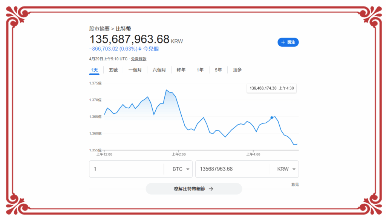Image resolution: width=386 pixels, height=220 pixels.
Task: Click the plus icon in 關注 button
Action: [283, 42]
